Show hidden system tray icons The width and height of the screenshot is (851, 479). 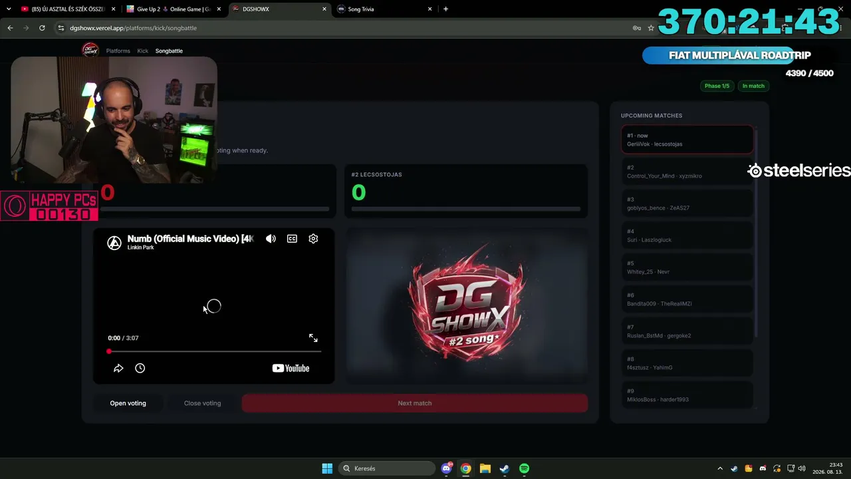pyautogui.click(x=720, y=468)
